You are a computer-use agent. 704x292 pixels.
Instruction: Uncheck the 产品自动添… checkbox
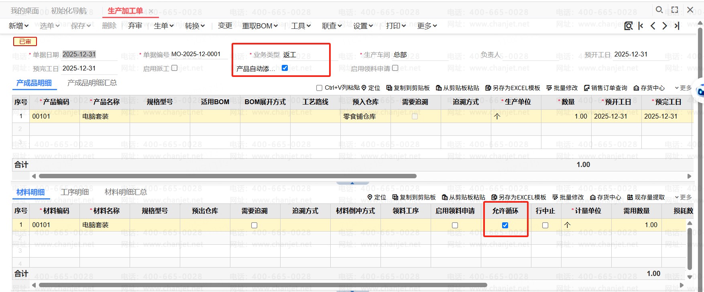[285, 68]
